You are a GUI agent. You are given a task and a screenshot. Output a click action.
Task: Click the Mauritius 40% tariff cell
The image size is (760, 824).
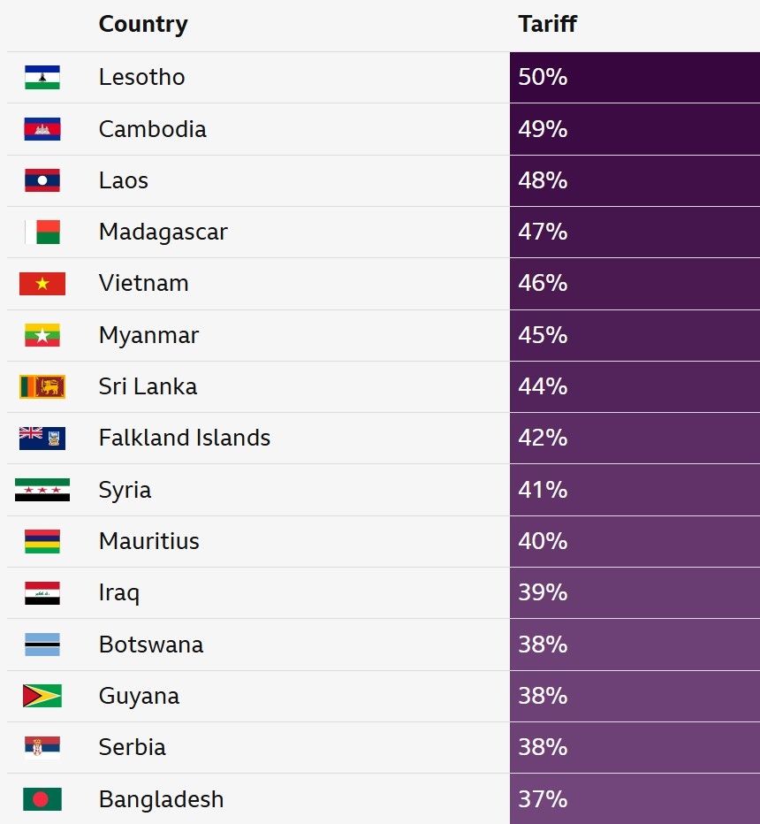(x=635, y=541)
